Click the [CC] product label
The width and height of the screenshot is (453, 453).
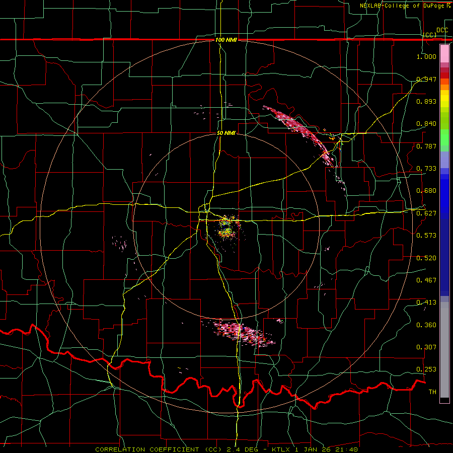[430, 35]
